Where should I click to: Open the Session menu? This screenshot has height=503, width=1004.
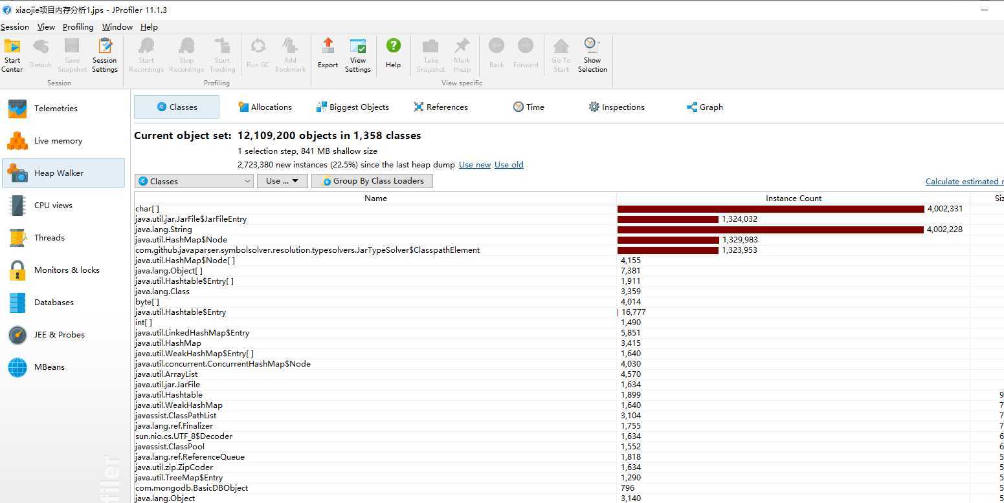15,27
